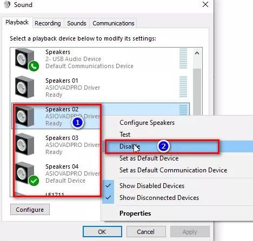Switch to the Recording tab
Viewport: 253px width, 241px height.
48,23
